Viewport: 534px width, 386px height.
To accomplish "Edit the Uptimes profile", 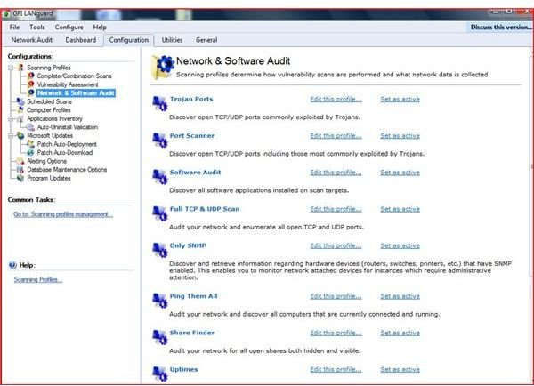I will point(336,369).
